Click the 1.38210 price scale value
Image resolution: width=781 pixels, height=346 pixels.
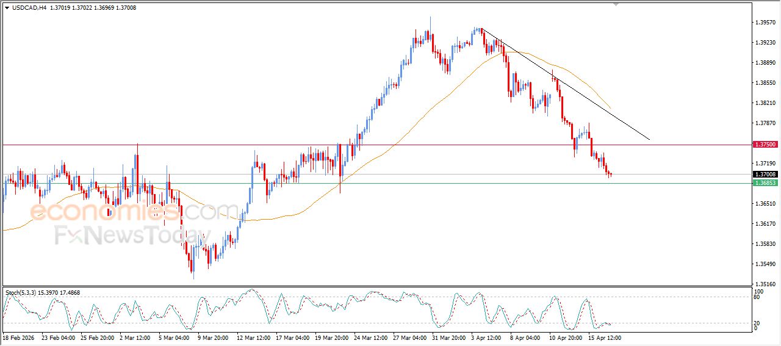765,103
